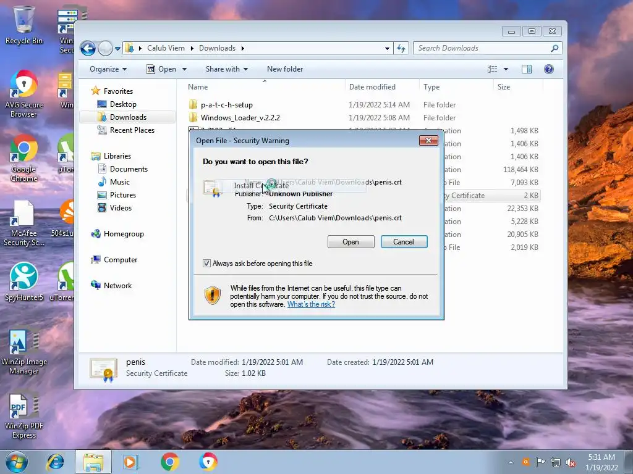633x474 pixels.
Task: Toggle the preview pane button
Action: tap(527, 69)
